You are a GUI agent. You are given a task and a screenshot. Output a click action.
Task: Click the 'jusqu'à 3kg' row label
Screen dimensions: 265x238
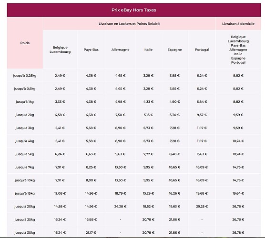tap(25, 128)
